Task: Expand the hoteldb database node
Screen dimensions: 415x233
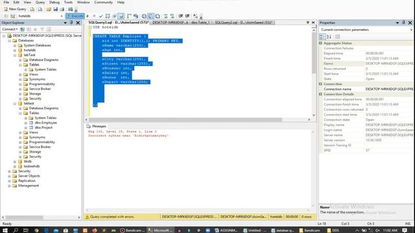Action: click(x=15, y=50)
